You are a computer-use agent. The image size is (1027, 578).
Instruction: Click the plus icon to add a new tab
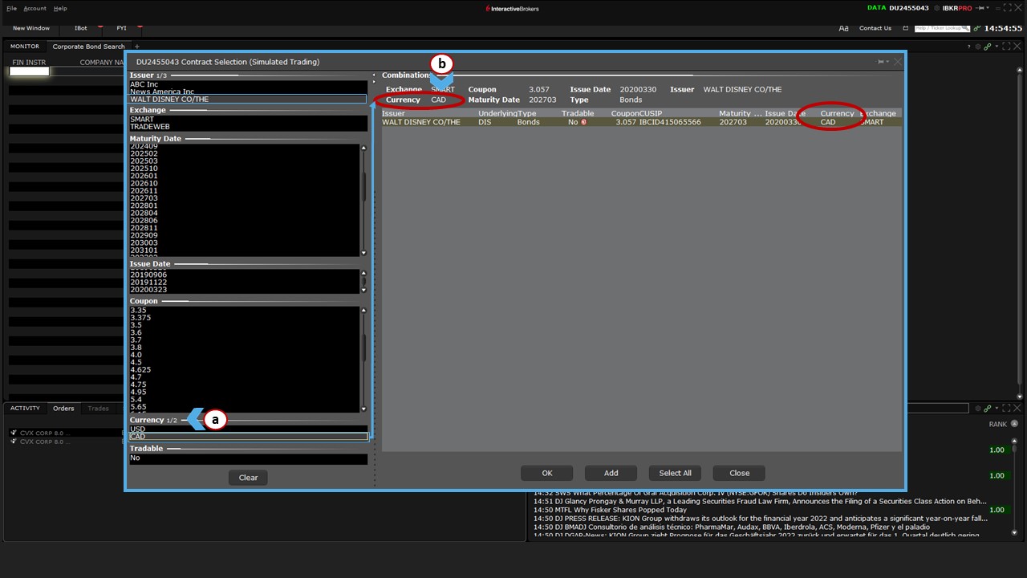point(137,47)
